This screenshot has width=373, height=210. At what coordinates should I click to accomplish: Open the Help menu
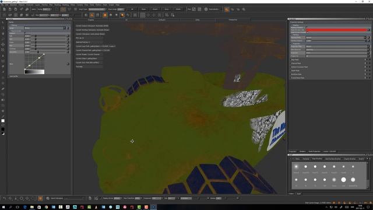[x=117, y=5]
